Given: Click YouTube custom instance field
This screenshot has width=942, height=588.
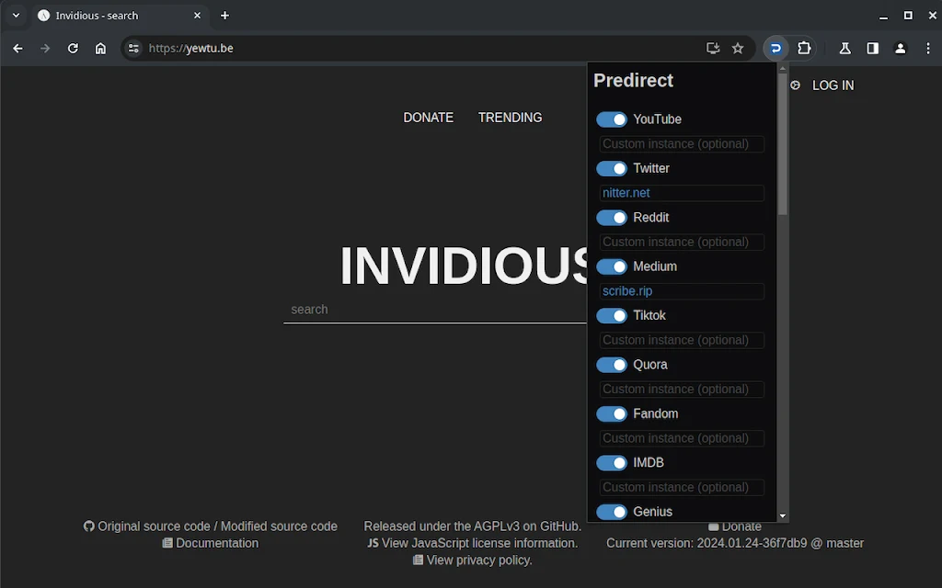Looking at the screenshot, I should point(682,144).
